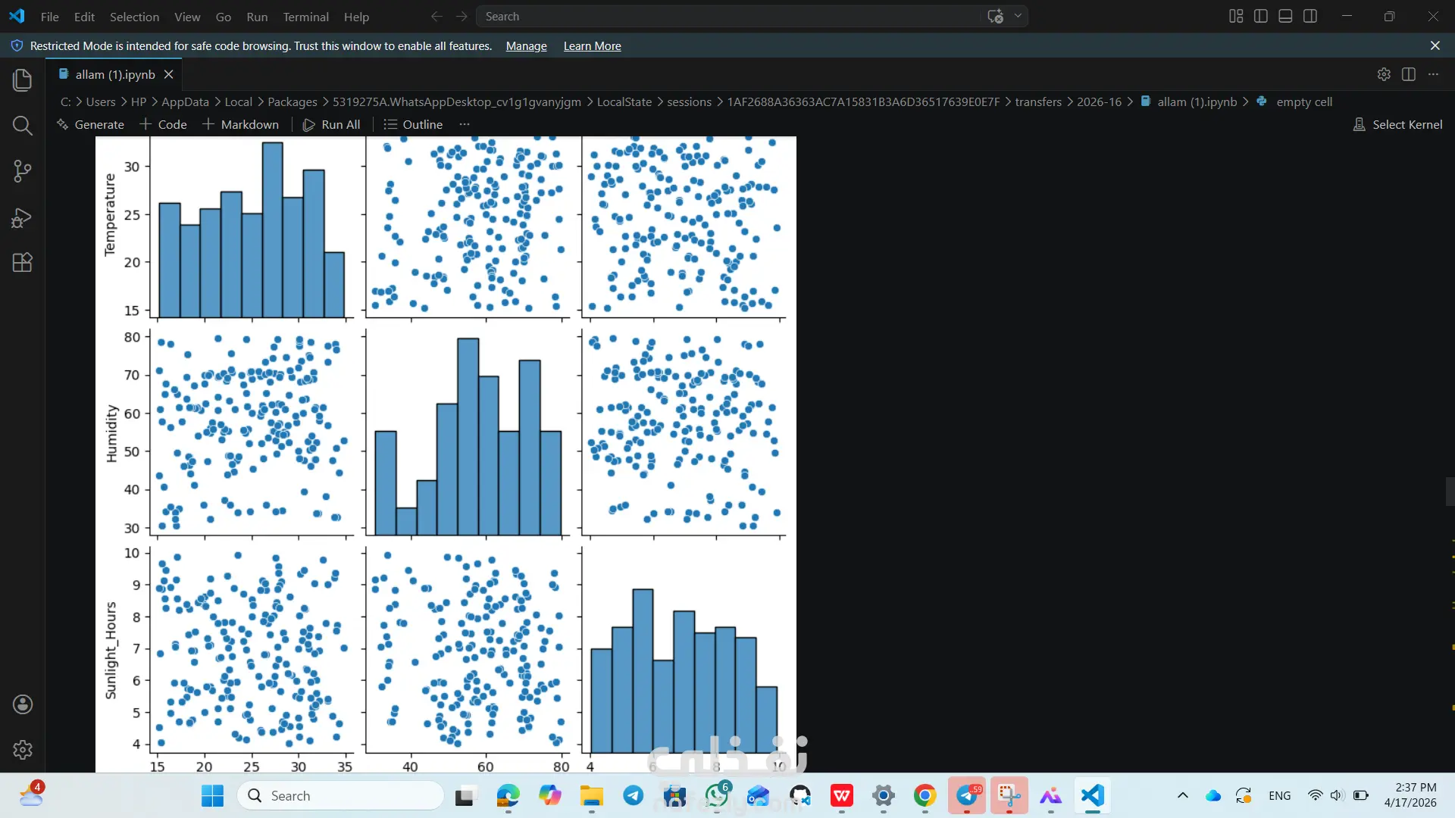Open the Run and Debug view

tap(23, 217)
